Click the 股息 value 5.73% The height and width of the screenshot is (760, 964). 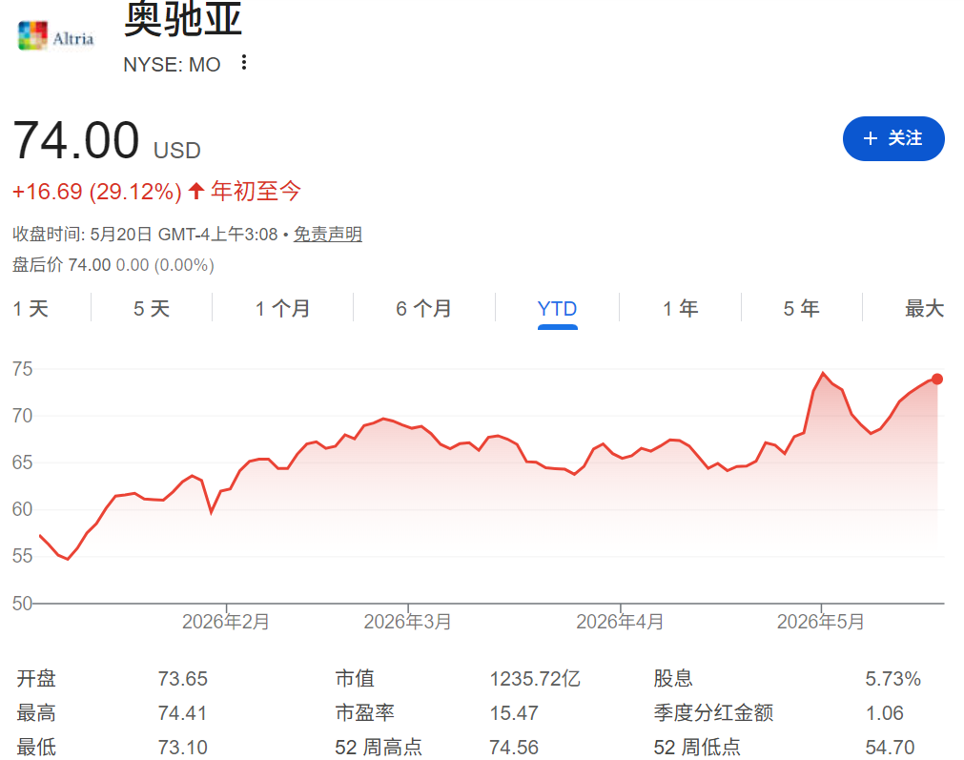892,679
